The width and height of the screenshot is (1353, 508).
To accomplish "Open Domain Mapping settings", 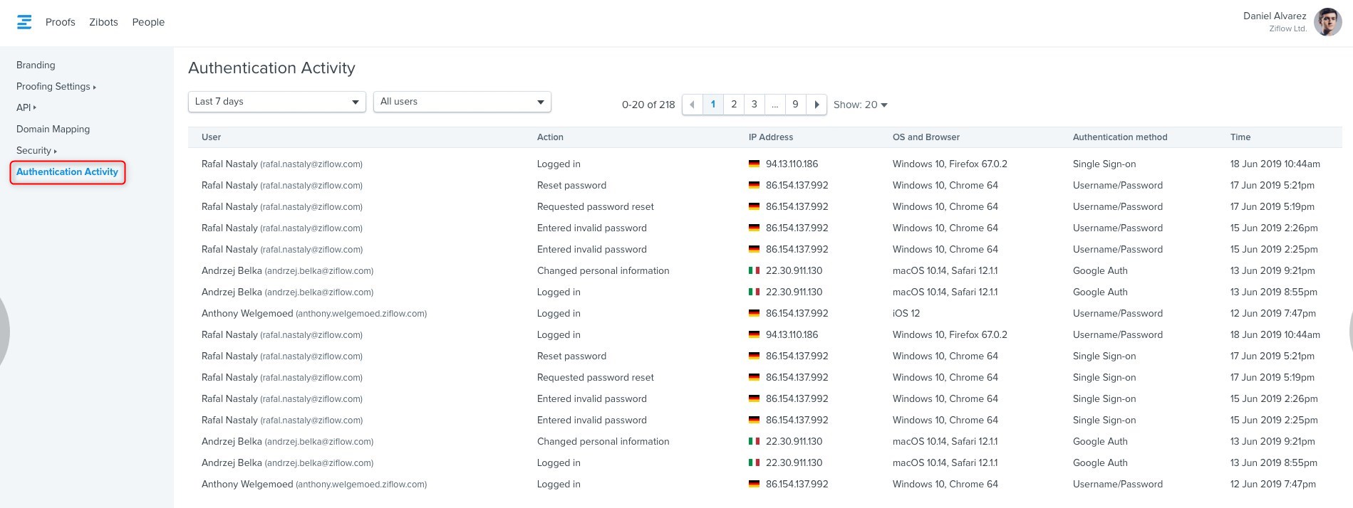I will (x=53, y=129).
